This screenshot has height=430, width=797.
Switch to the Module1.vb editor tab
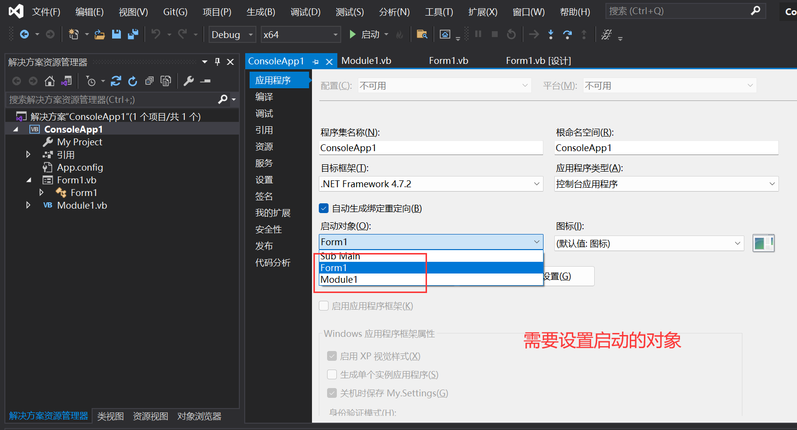(x=366, y=60)
